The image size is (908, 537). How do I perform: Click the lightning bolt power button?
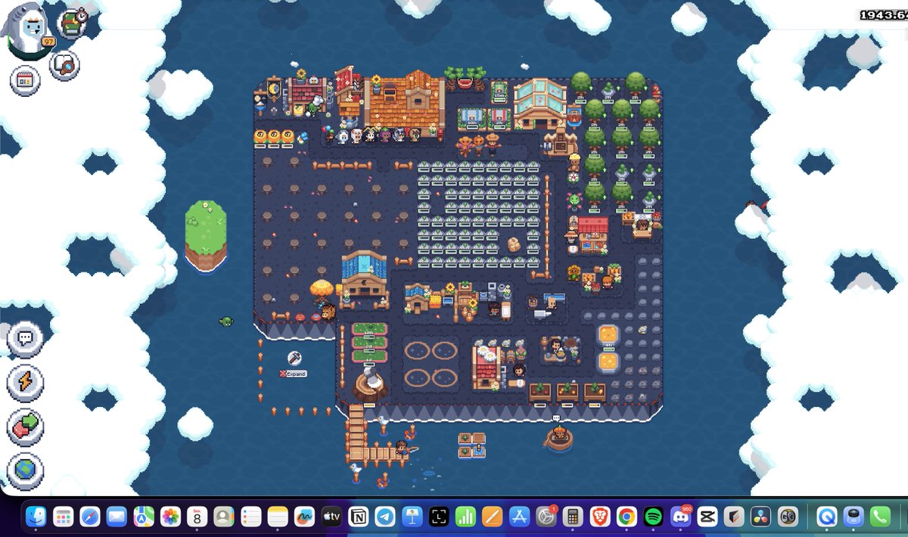[x=25, y=383]
